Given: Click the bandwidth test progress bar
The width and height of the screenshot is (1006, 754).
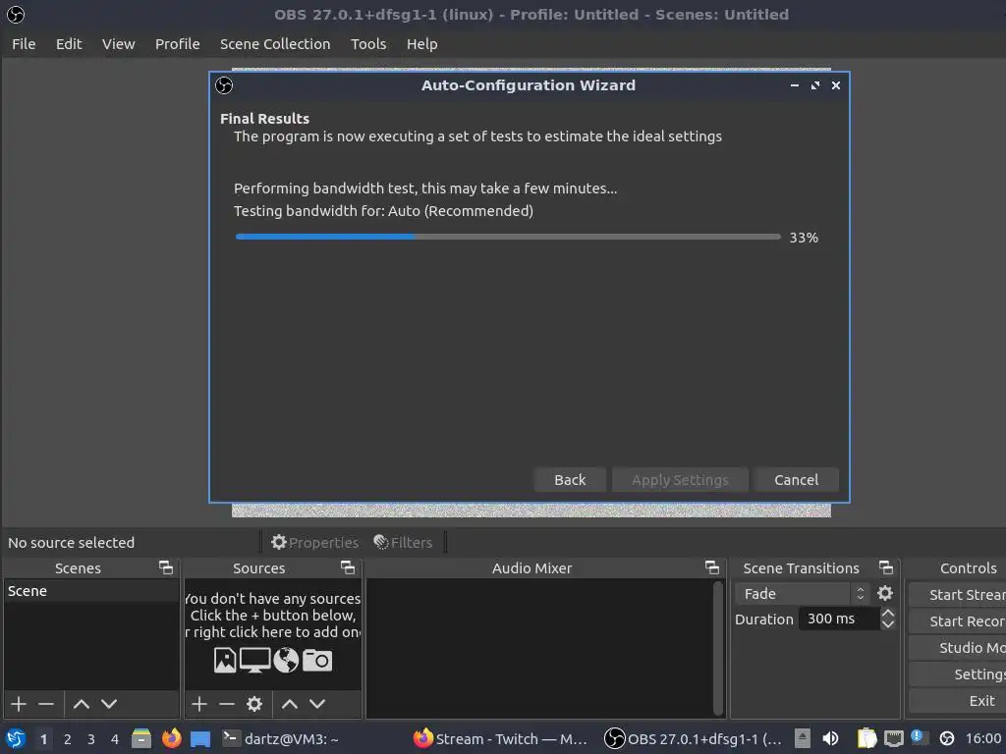Looking at the screenshot, I should point(508,237).
